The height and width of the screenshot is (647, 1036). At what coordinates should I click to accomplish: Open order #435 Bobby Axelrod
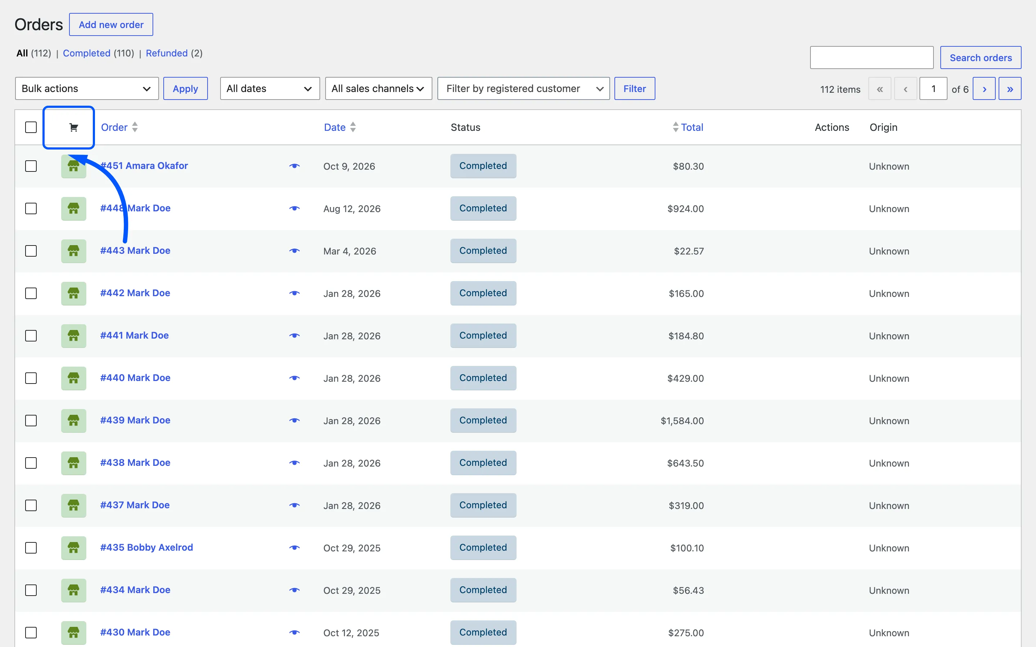coord(146,547)
